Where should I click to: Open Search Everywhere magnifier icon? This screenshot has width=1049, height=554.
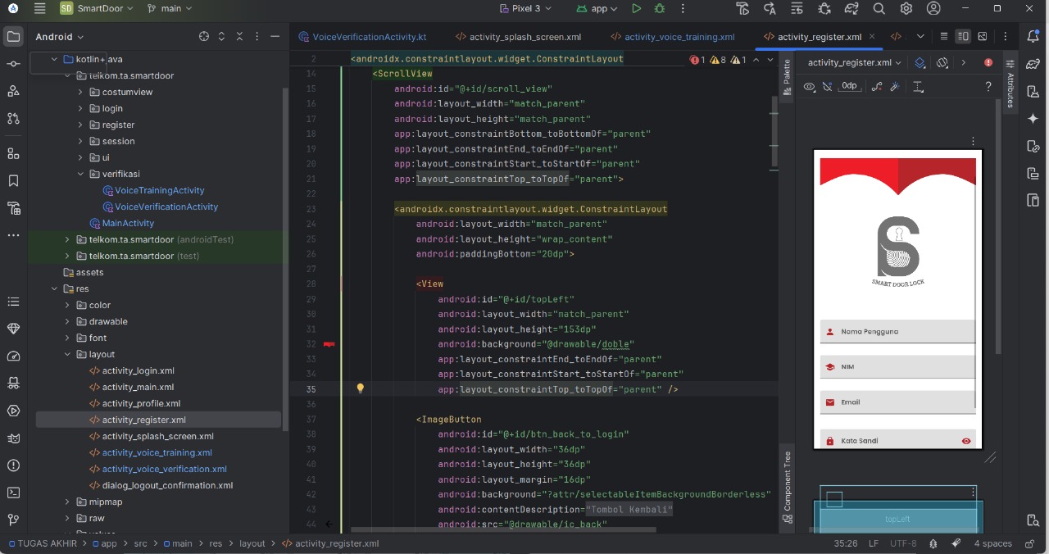click(879, 9)
